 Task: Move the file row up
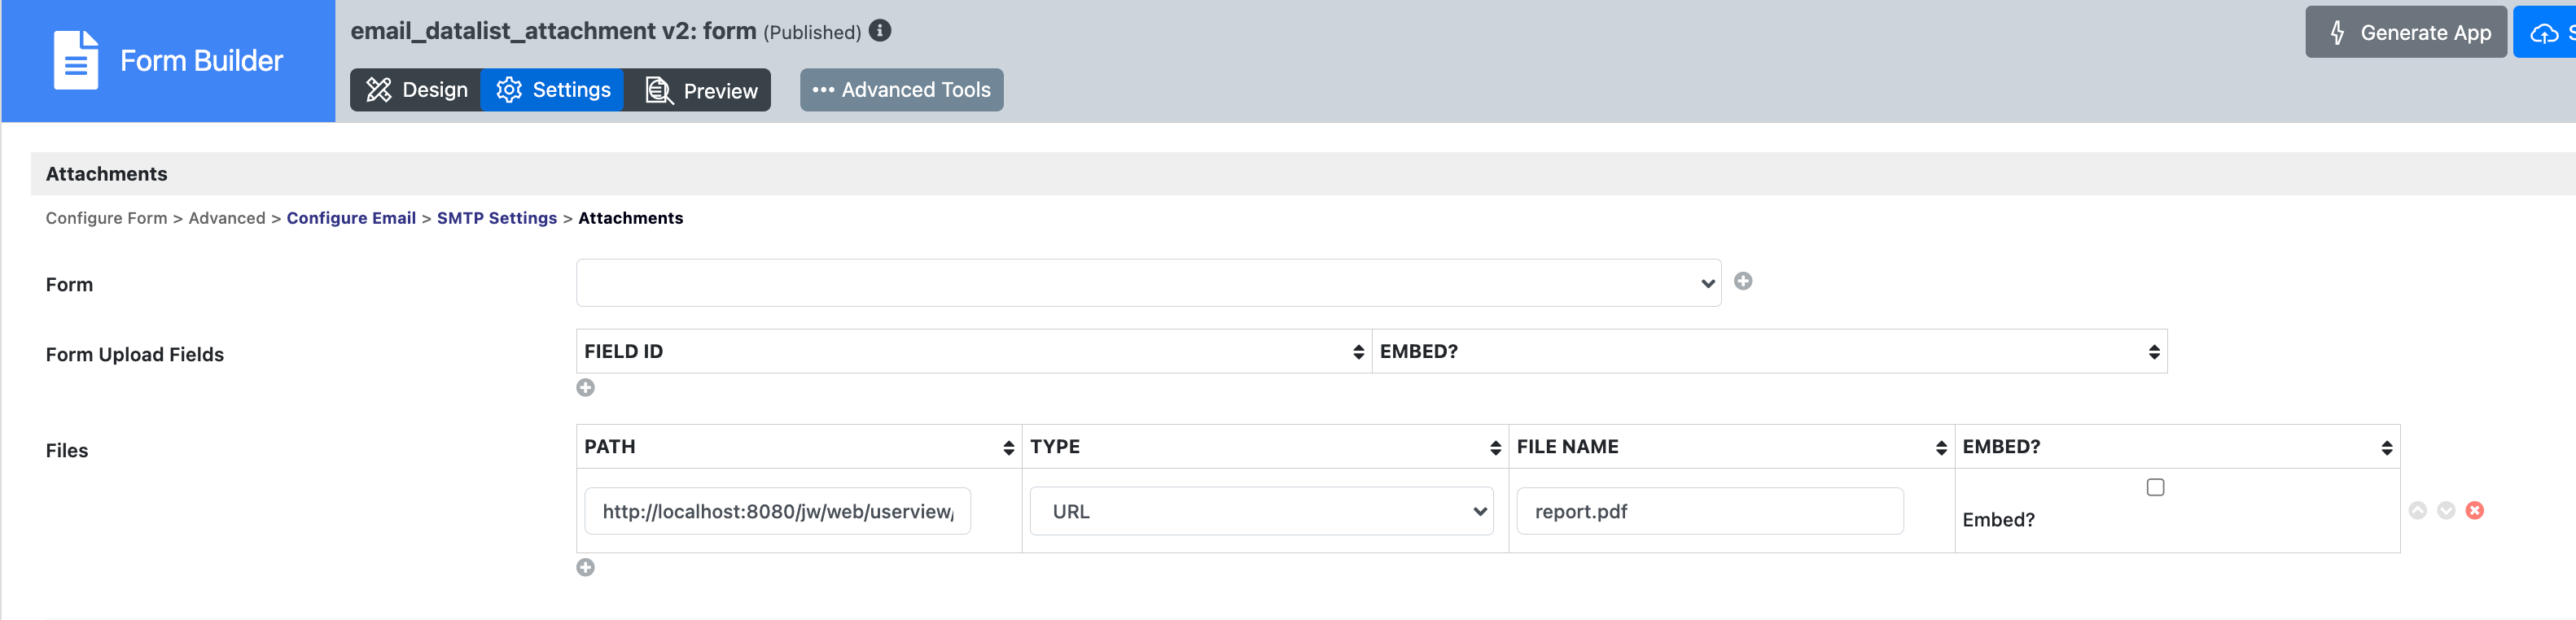2418,511
